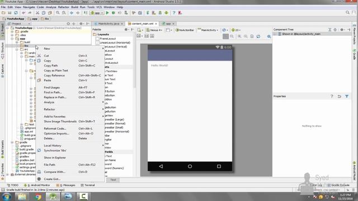Open the Messages tool window
Viewport: 358px width, 201px height.
click(x=66, y=185)
